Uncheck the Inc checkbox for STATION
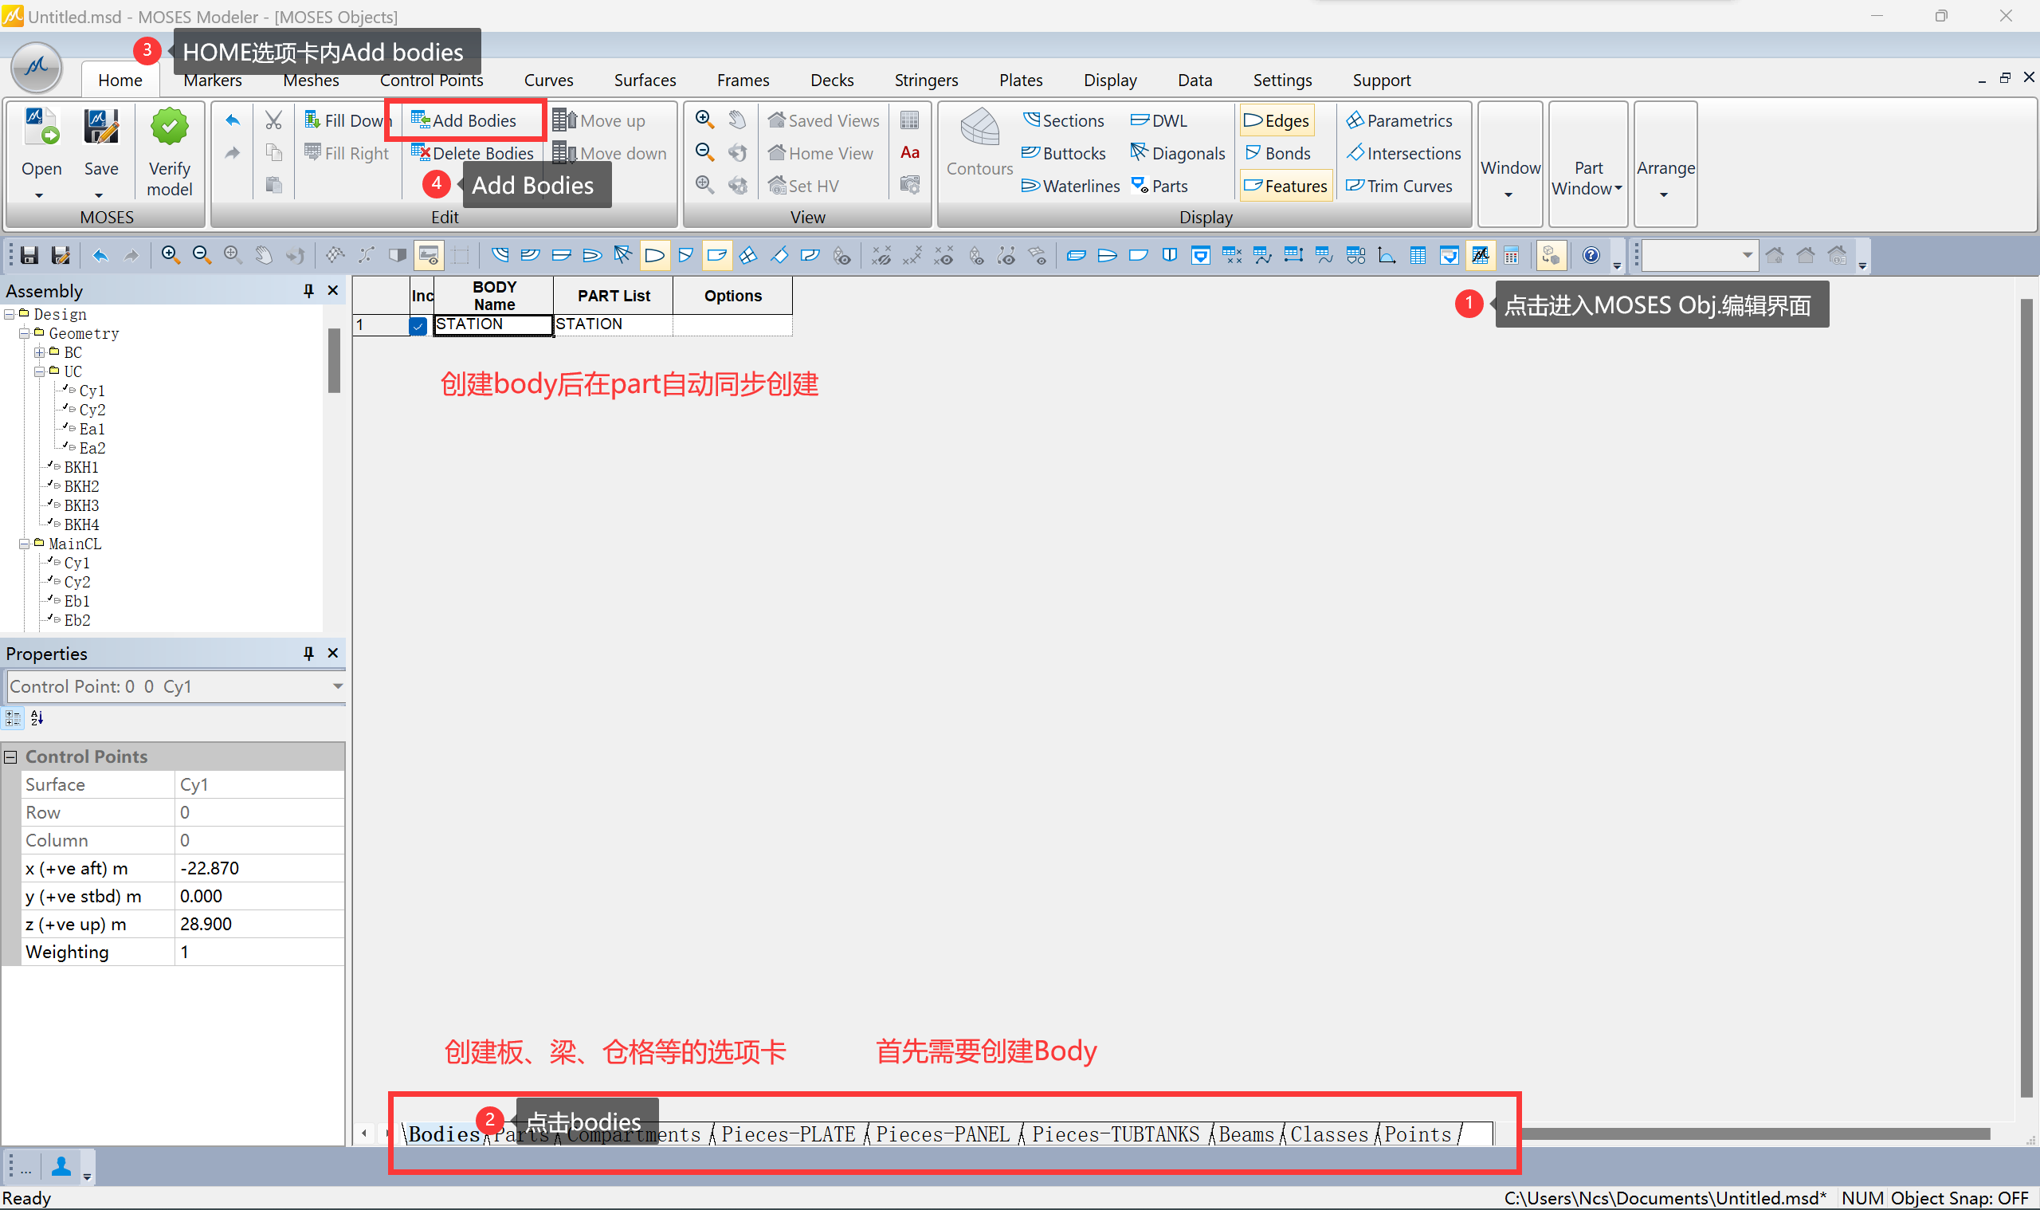 pyautogui.click(x=418, y=325)
